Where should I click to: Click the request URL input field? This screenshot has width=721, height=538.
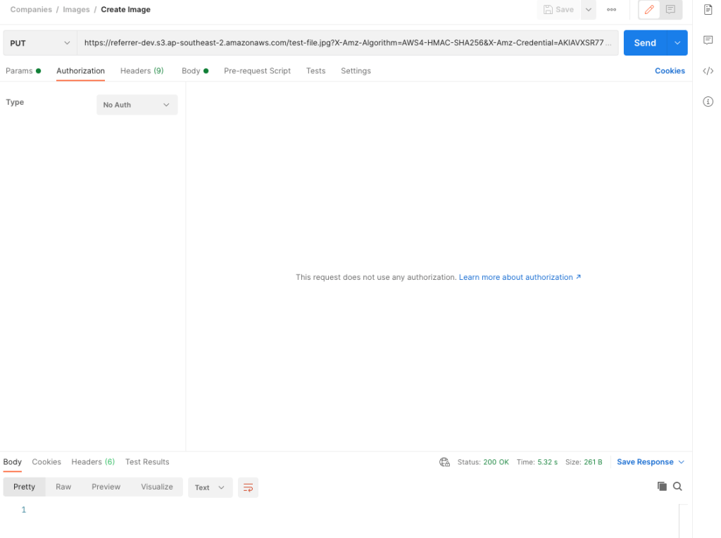point(348,43)
